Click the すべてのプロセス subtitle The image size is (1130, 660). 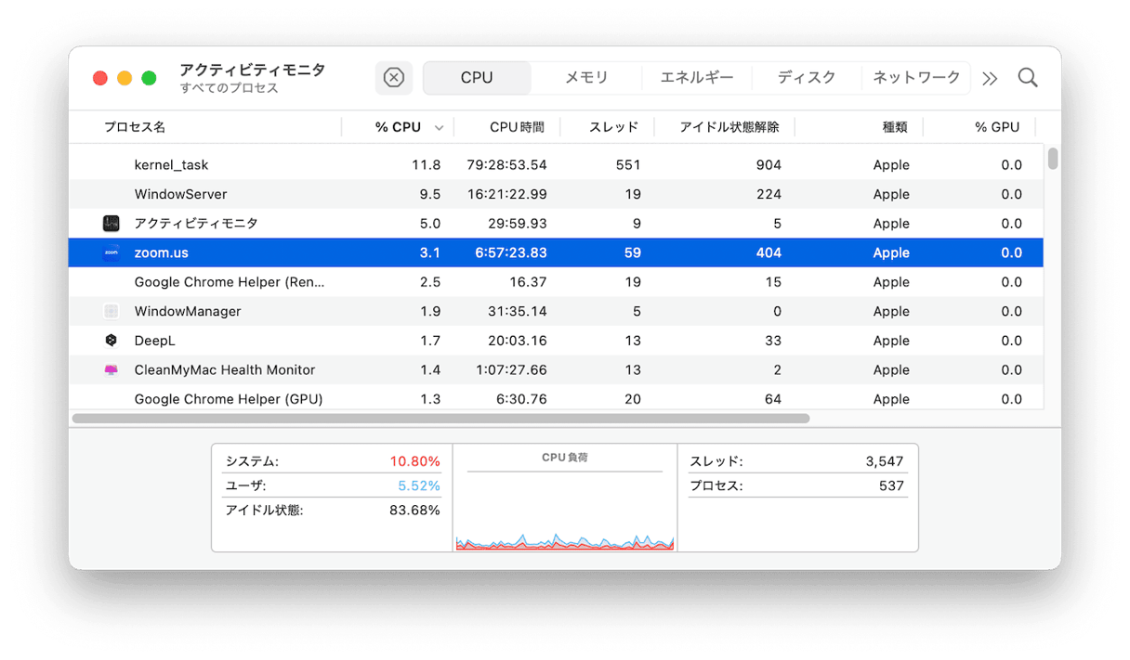(230, 89)
